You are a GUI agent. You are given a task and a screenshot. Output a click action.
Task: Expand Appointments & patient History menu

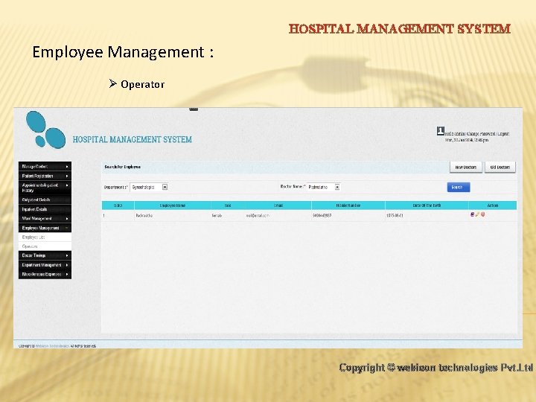pyautogui.click(x=45, y=188)
